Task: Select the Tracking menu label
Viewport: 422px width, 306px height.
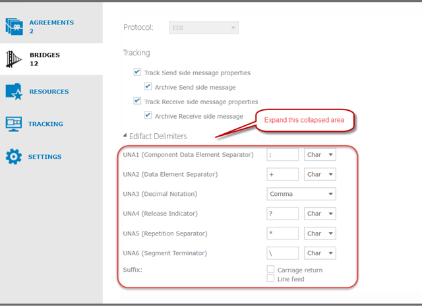Action: tap(45, 124)
